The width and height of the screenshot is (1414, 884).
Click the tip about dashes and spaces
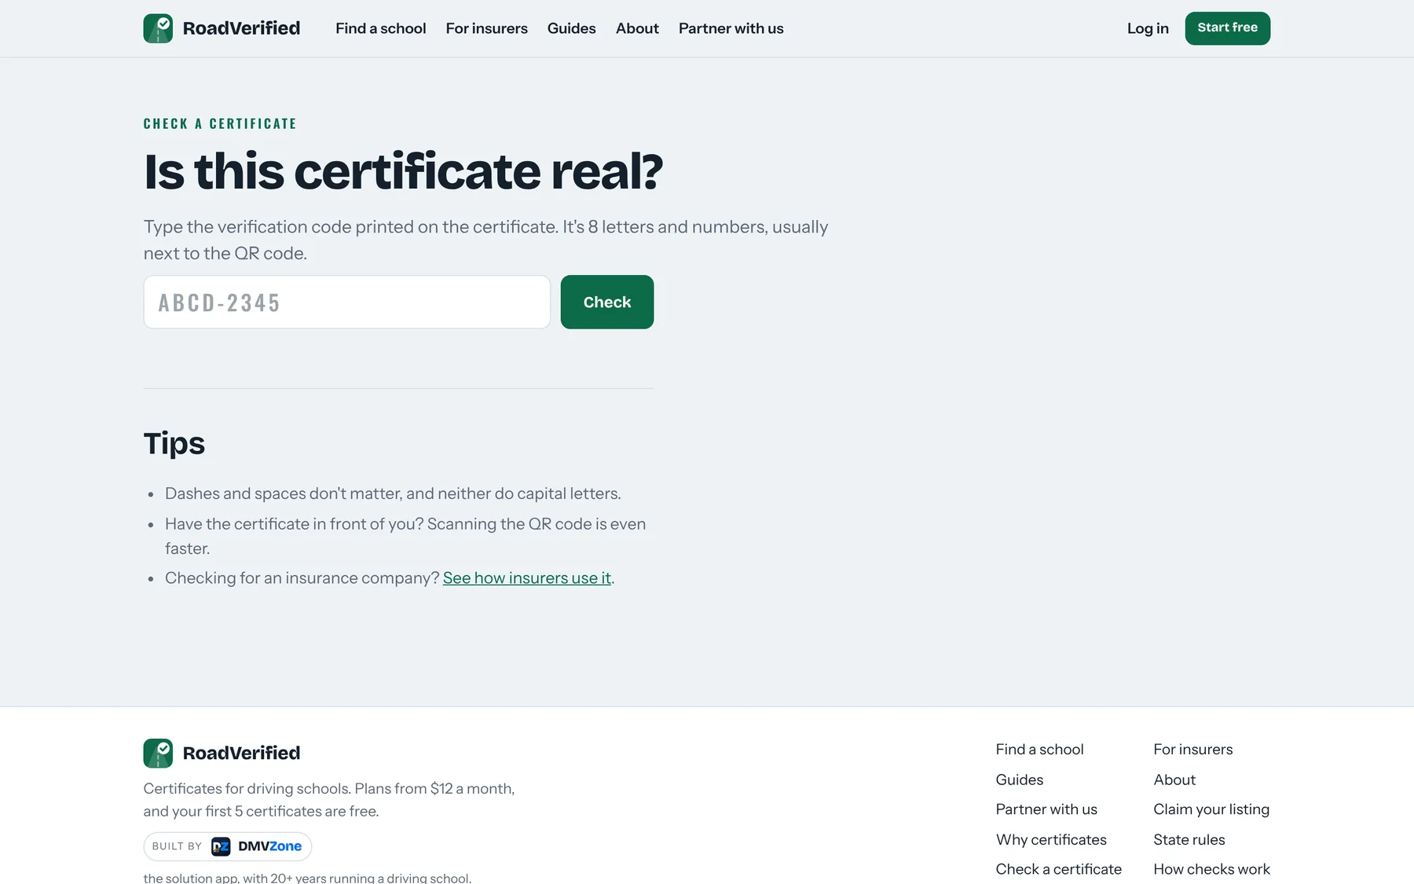click(x=393, y=493)
